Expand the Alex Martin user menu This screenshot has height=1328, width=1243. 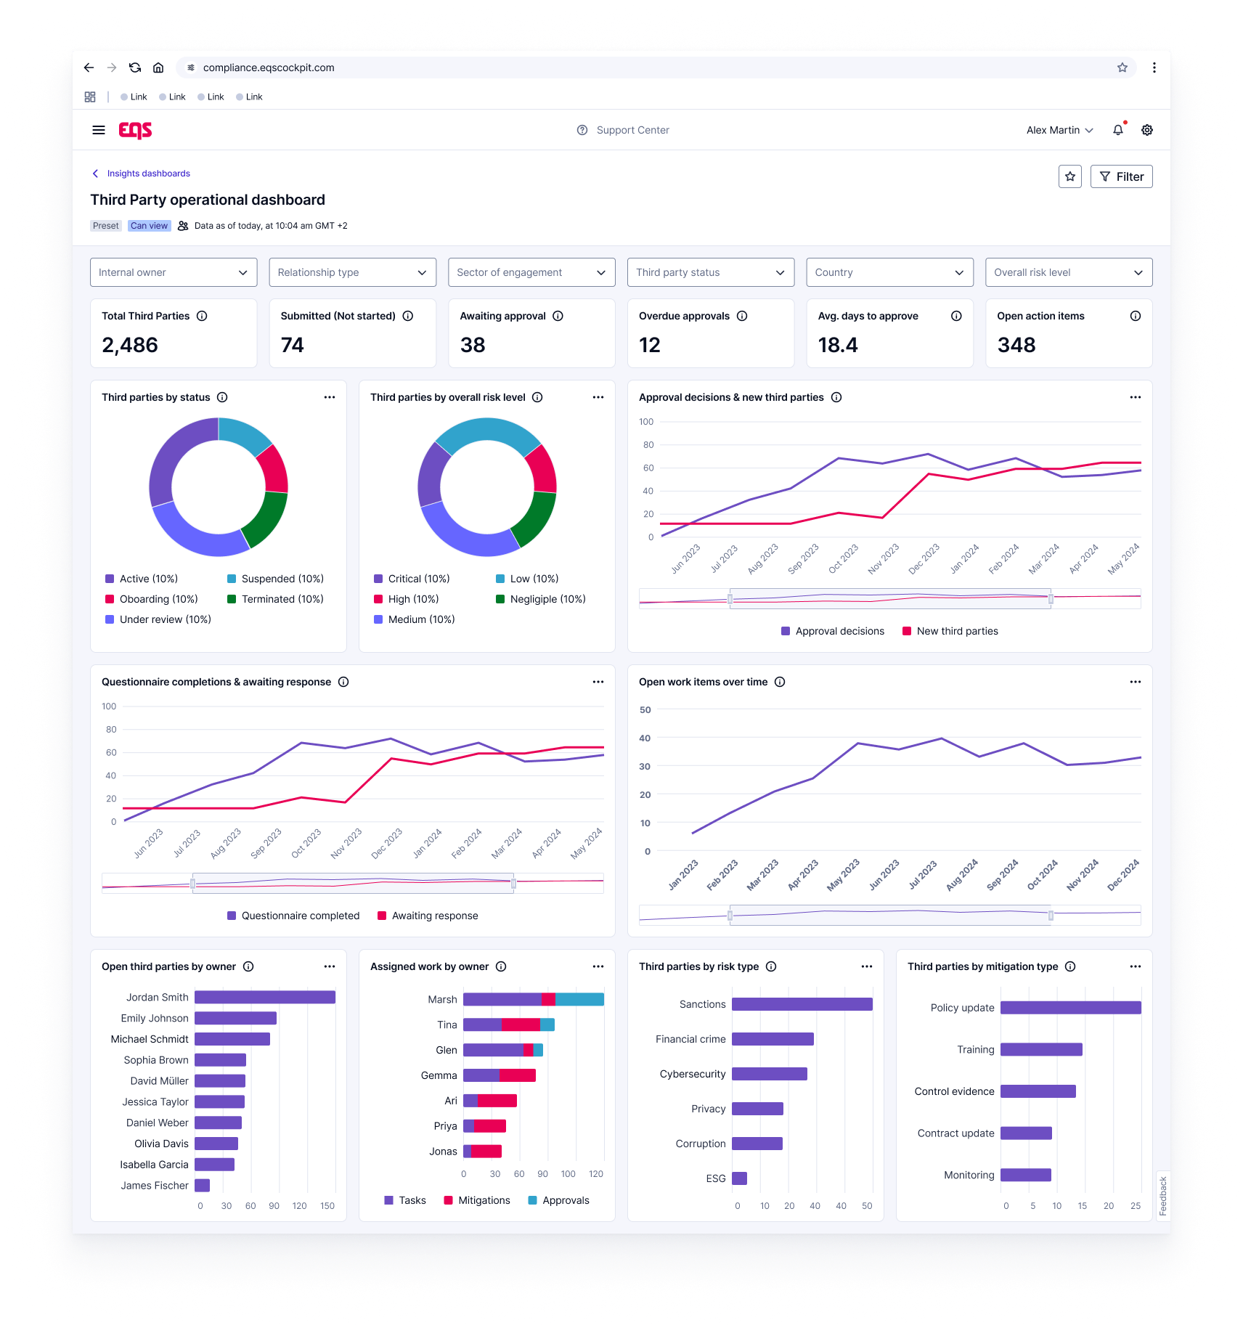[1059, 130]
